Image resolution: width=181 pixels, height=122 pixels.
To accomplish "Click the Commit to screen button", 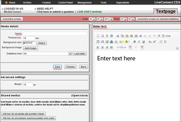I will coord(12,19).
